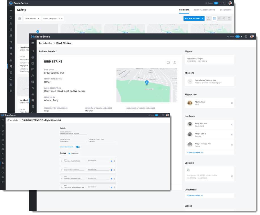Open the Date: Newest sort dropdown

[32, 19]
